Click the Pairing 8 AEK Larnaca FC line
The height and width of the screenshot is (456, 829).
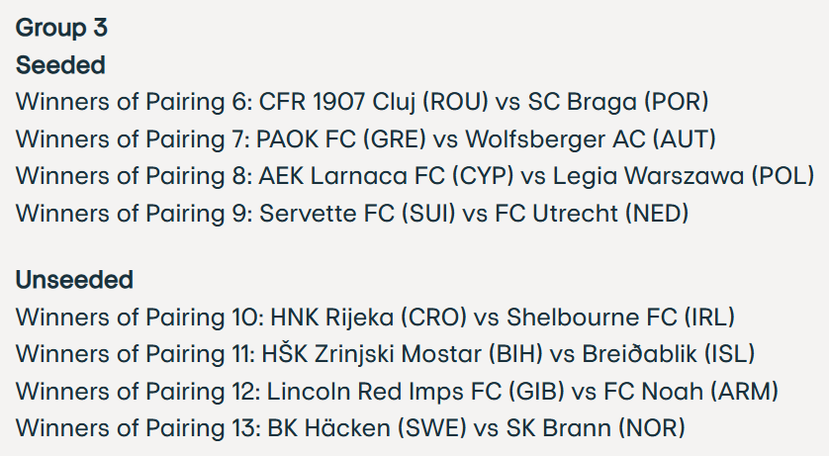coord(415,176)
